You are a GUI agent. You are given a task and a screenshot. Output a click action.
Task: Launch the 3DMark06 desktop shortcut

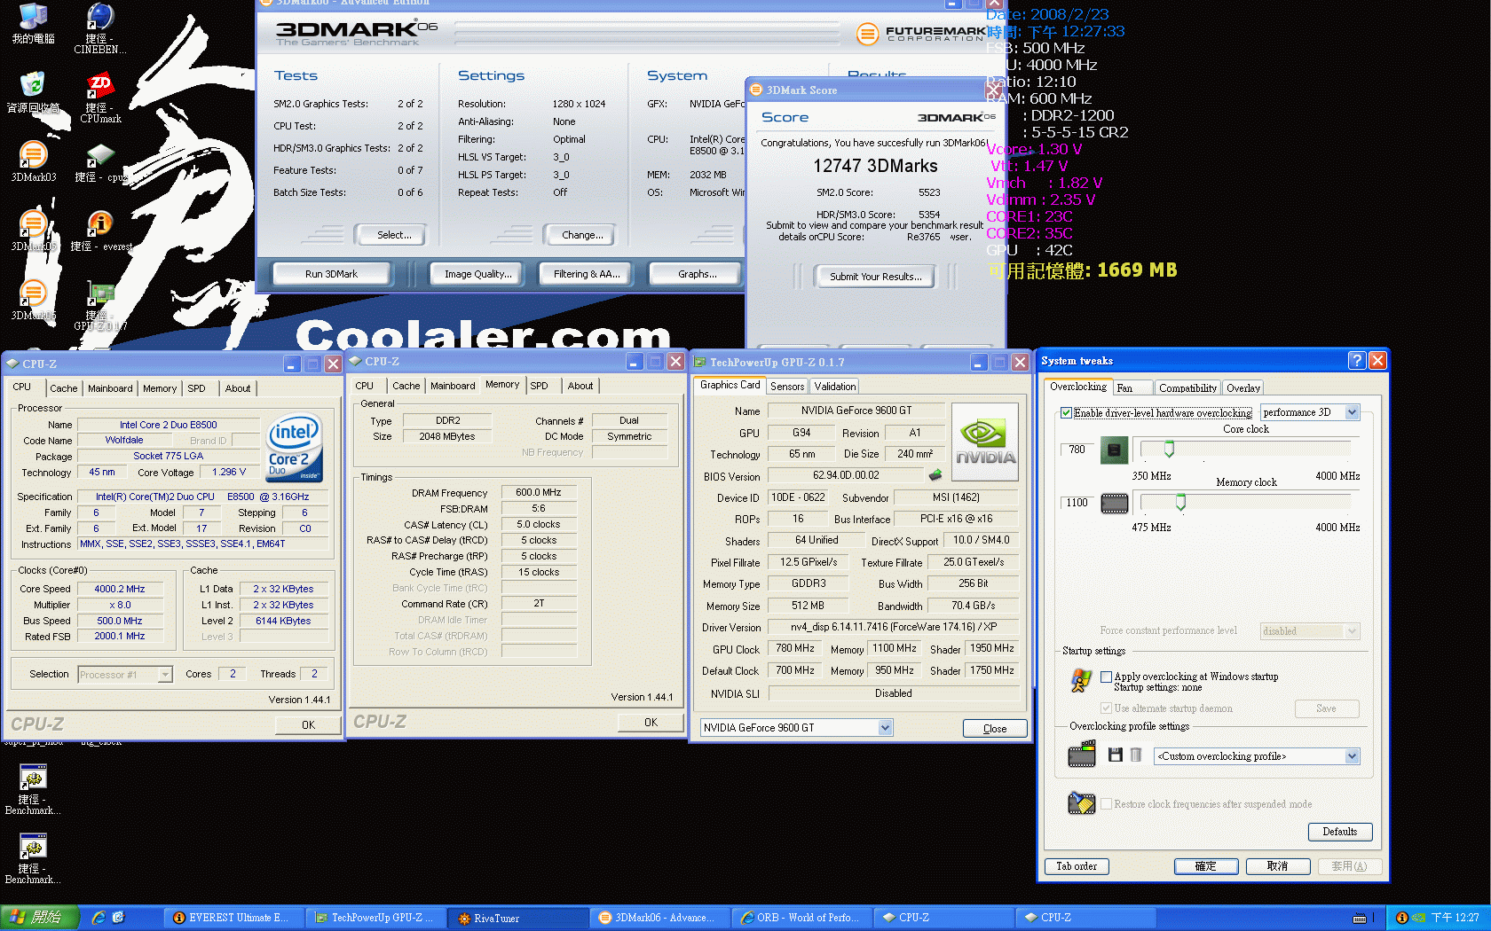tap(33, 300)
